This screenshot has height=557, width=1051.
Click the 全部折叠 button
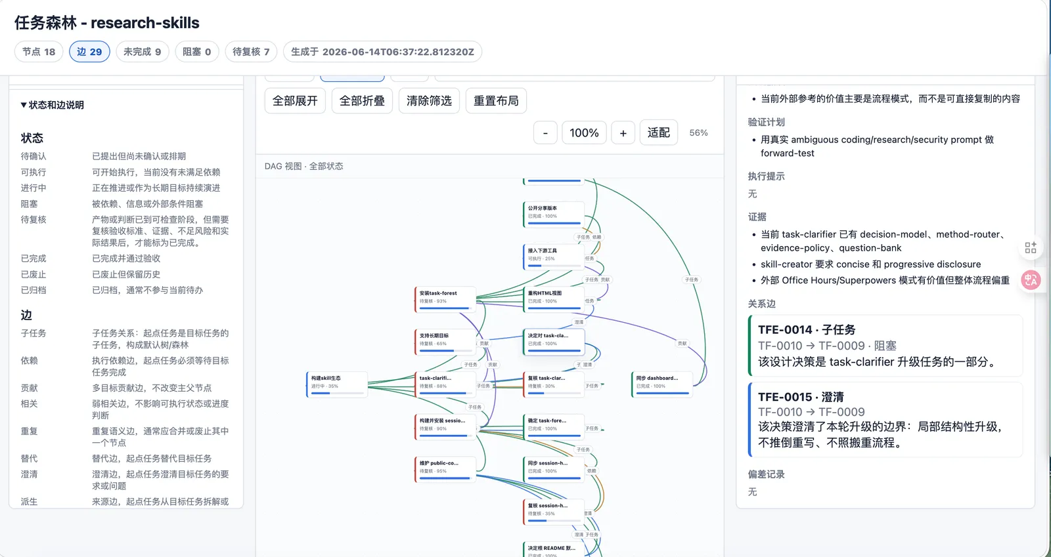tap(362, 101)
